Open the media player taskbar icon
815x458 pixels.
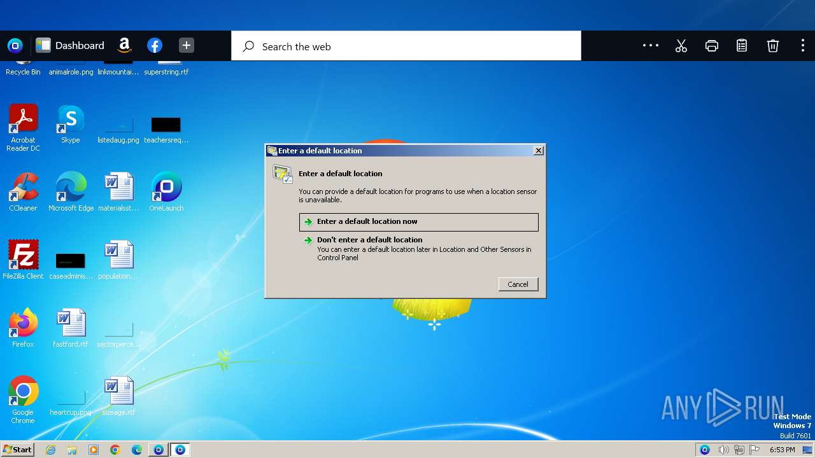94,450
